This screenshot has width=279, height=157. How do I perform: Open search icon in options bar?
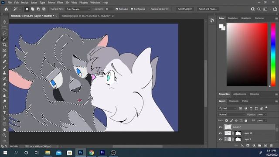pos(259,9)
